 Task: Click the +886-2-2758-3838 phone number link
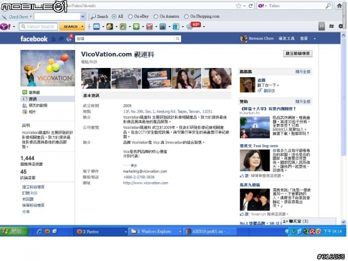(139, 177)
